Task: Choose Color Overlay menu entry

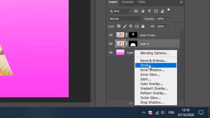Action: pyautogui.click(x=156, y=84)
